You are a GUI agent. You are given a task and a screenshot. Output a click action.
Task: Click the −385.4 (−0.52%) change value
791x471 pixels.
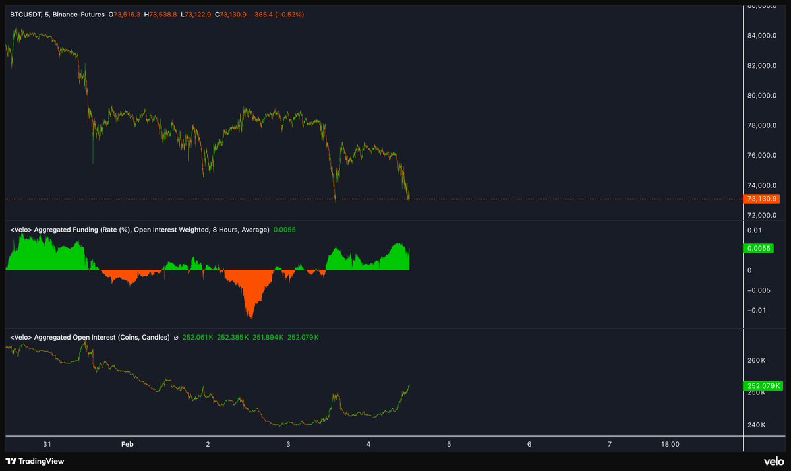[x=278, y=14]
